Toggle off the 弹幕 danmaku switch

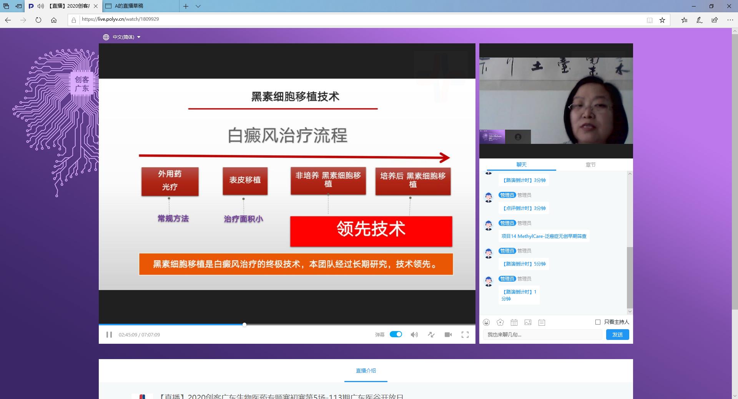click(396, 334)
